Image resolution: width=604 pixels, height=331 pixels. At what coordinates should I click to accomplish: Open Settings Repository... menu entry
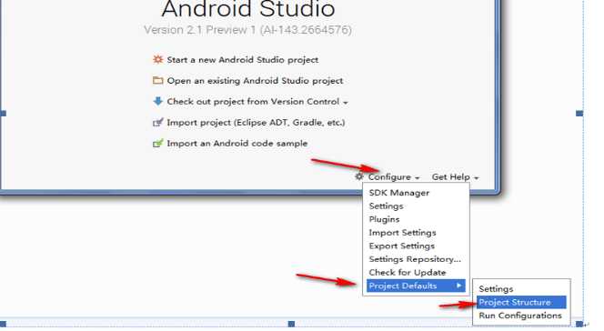pyautogui.click(x=415, y=259)
